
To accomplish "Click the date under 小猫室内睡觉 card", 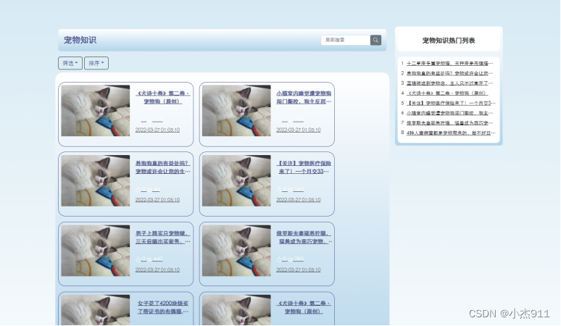I will click(x=299, y=130).
